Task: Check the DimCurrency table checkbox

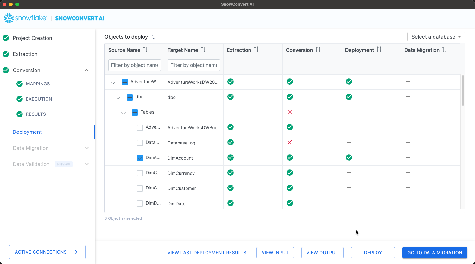Action: pos(140,173)
